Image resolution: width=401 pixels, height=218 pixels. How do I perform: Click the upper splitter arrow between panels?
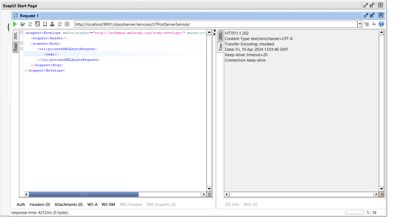point(214,31)
